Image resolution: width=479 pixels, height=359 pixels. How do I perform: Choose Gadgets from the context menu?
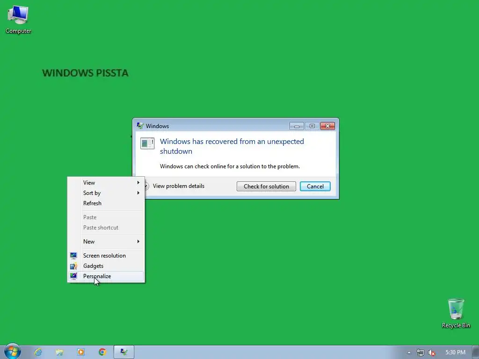(x=106, y=266)
